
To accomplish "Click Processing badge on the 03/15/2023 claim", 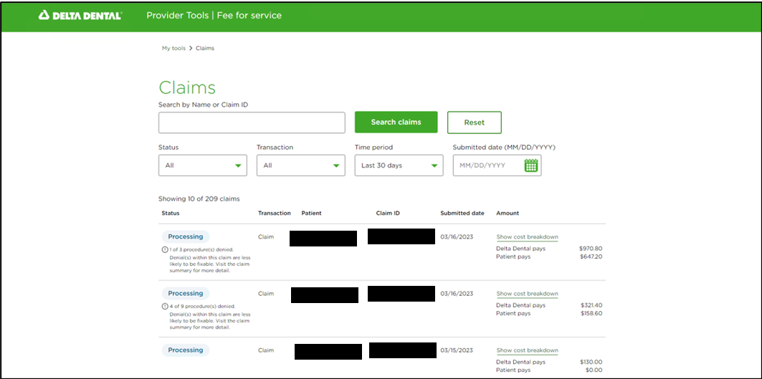I will pyautogui.click(x=186, y=350).
